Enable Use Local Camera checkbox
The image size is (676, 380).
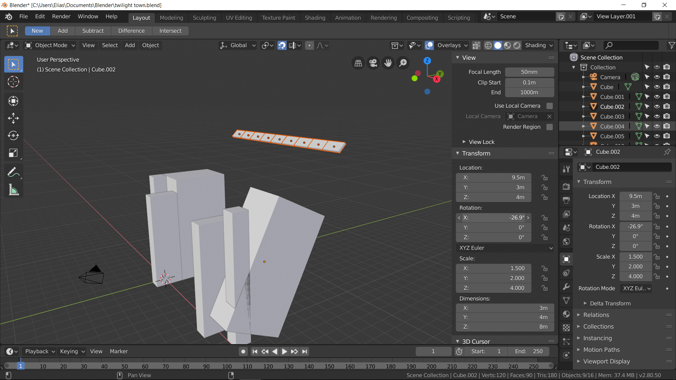(x=550, y=106)
